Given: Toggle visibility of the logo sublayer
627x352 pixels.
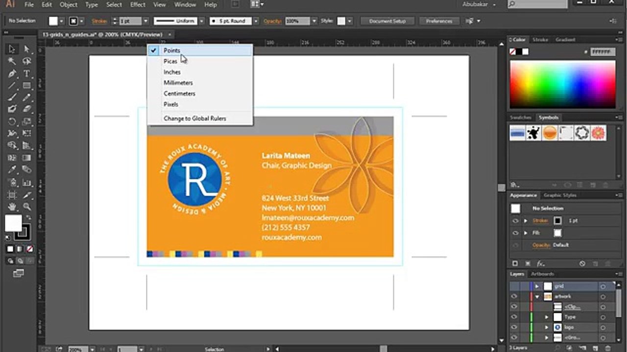Looking at the screenshot, I should [x=514, y=327].
